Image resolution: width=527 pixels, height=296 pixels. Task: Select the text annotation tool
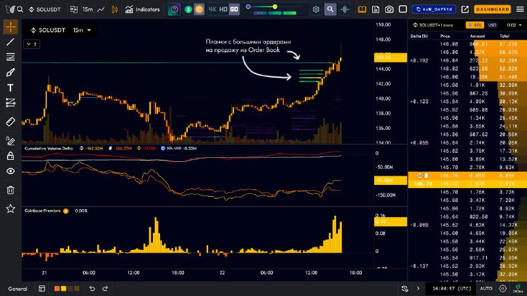[11, 87]
